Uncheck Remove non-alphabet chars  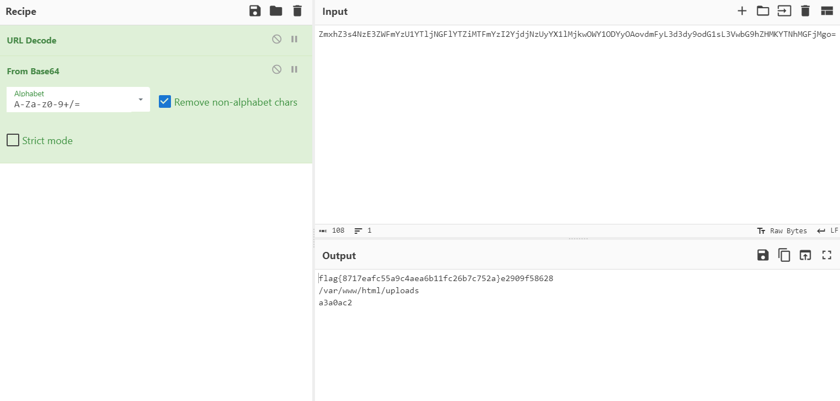165,102
